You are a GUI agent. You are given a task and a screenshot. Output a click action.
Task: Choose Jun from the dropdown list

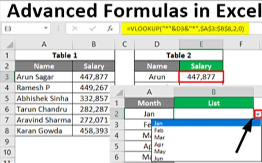(x=206, y=158)
